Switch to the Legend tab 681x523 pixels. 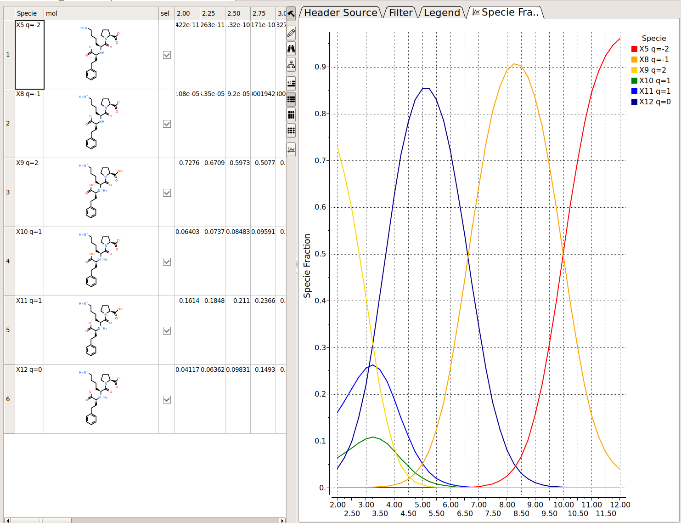pyautogui.click(x=442, y=13)
